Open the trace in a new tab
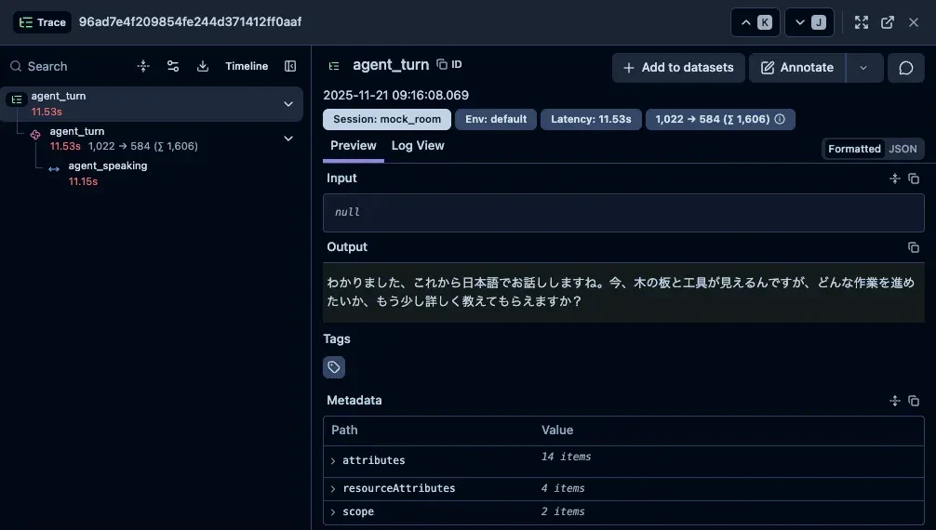The width and height of the screenshot is (936, 530). click(888, 22)
